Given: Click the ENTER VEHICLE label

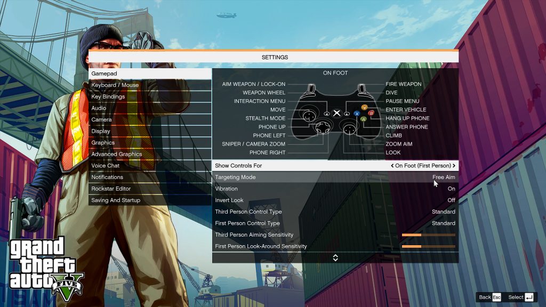Looking at the screenshot, I should pyautogui.click(x=406, y=110).
